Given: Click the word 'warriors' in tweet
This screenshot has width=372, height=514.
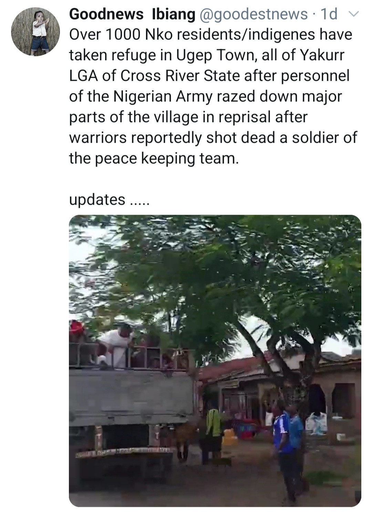Looking at the screenshot, I should [99, 138].
